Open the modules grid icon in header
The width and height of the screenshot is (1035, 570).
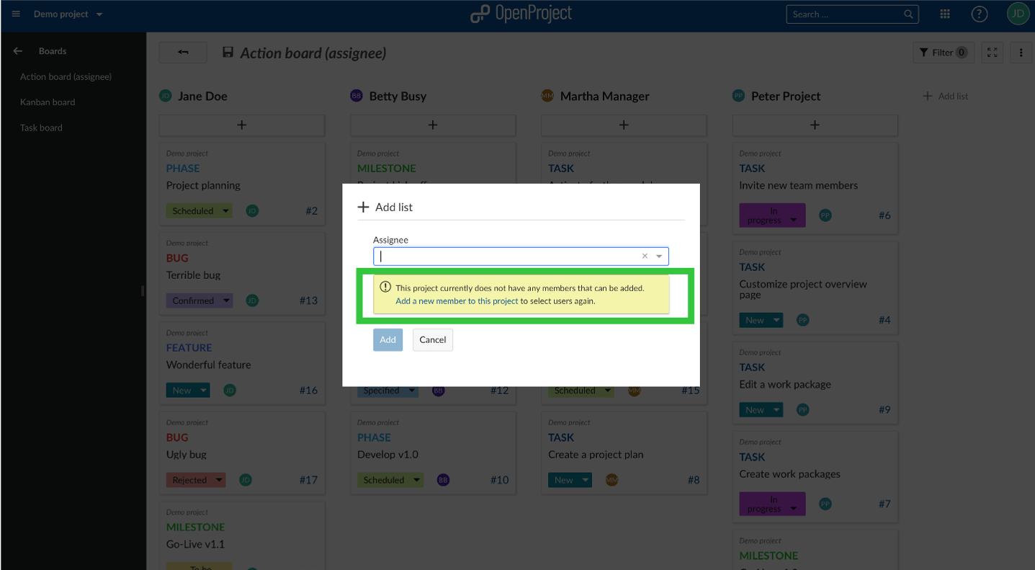coord(944,14)
